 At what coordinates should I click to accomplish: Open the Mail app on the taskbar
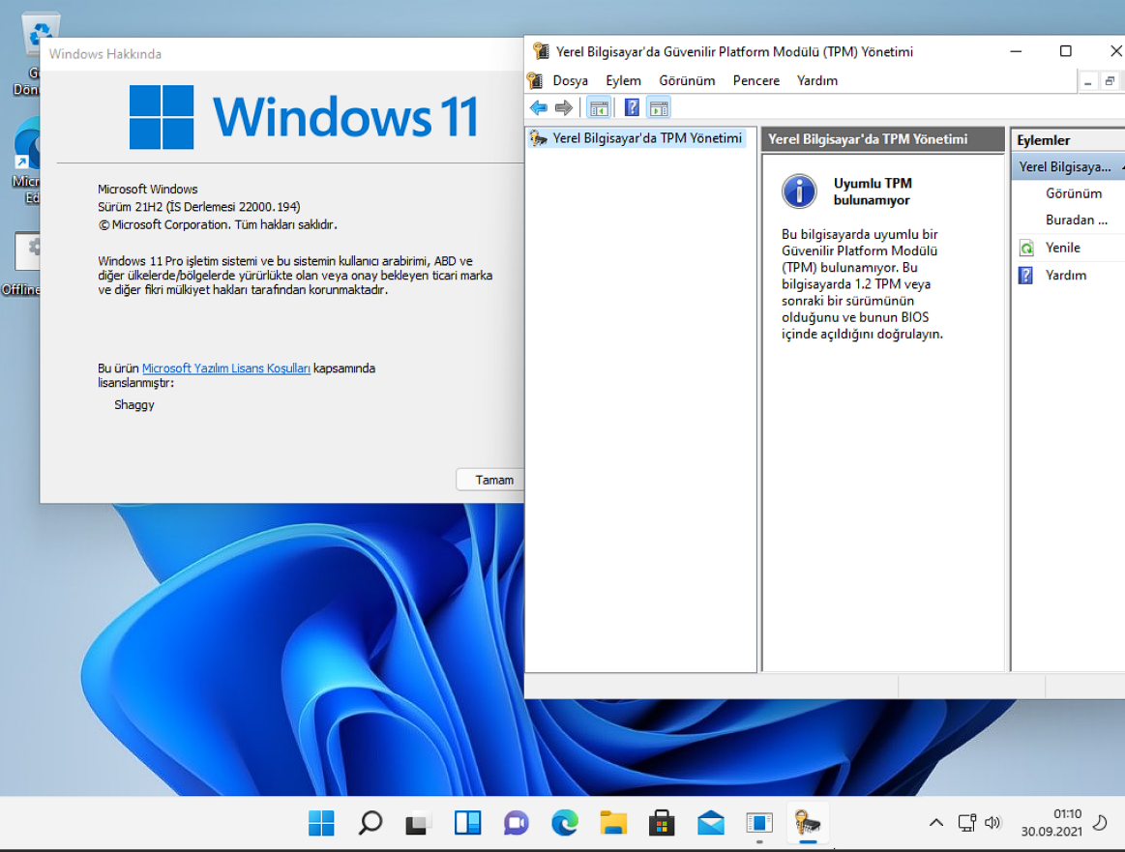[710, 823]
